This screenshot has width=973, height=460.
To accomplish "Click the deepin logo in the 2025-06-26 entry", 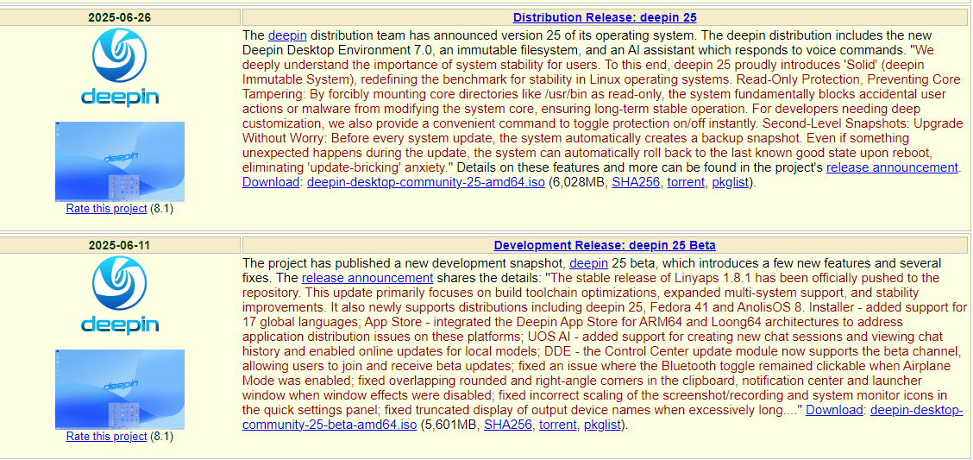I will (x=120, y=67).
